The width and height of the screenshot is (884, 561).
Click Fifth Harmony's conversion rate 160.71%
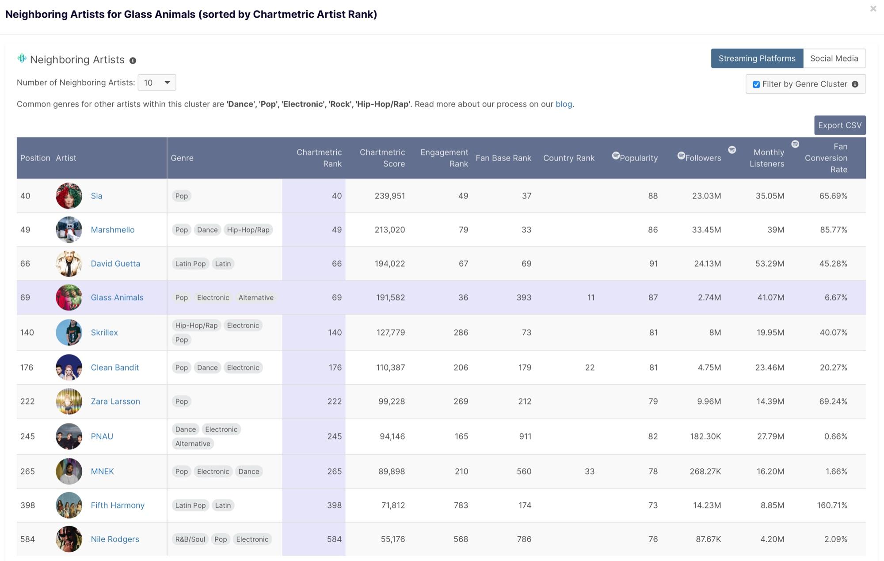point(832,505)
